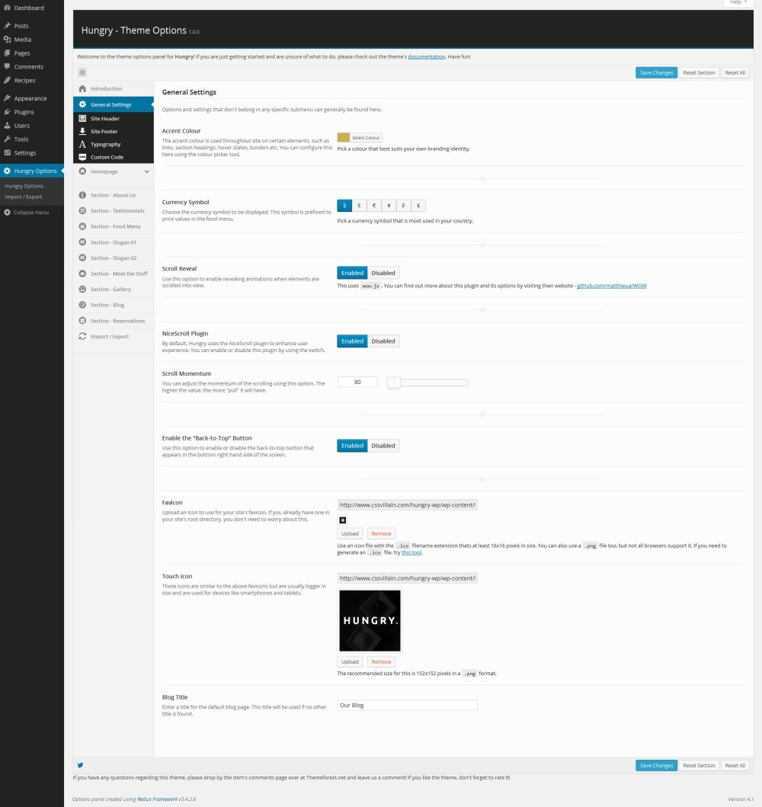
Task: Set NiceScroll Plugin to Disabled
Action: 383,341
